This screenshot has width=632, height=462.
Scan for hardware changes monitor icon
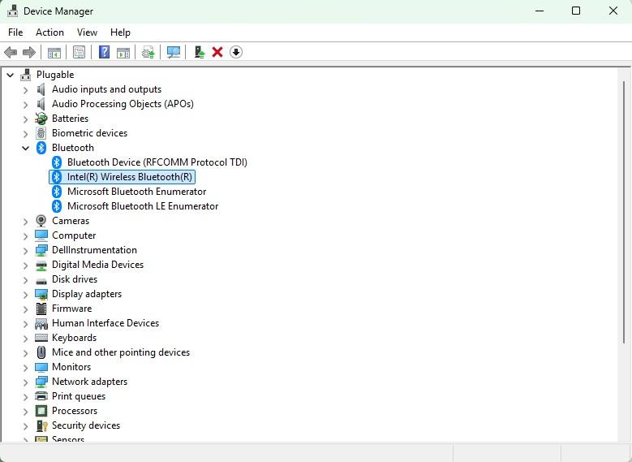pos(174,52)
